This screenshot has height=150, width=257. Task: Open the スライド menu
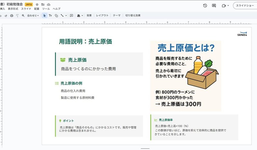click(26, 9)
